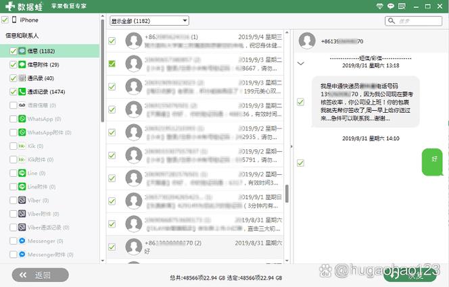
Task: Click the Messenger (0) icon
Action: [22, 241]
